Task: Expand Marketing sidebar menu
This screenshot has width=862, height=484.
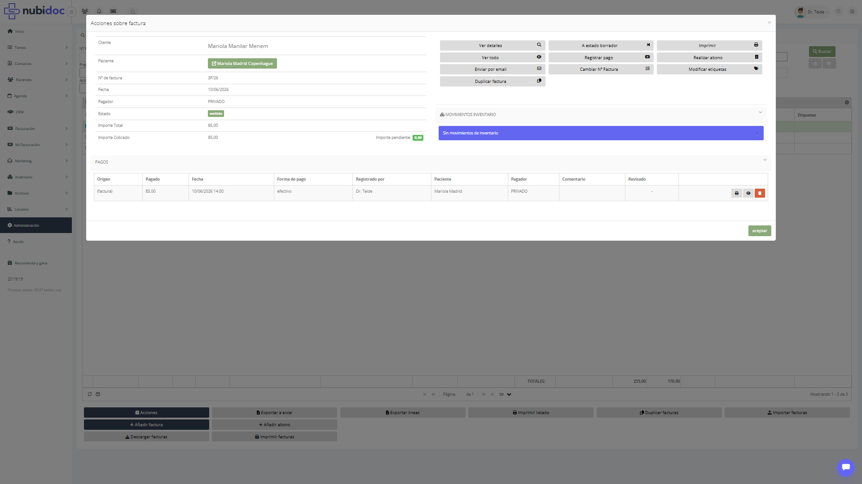Action: [36, 161]
